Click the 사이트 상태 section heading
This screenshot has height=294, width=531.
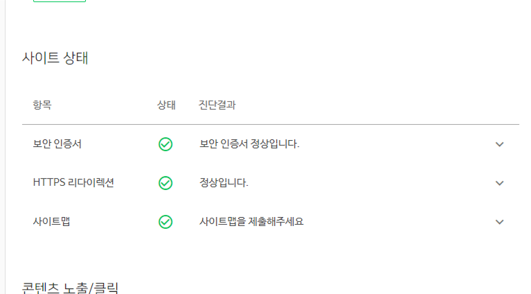(55, 58)
